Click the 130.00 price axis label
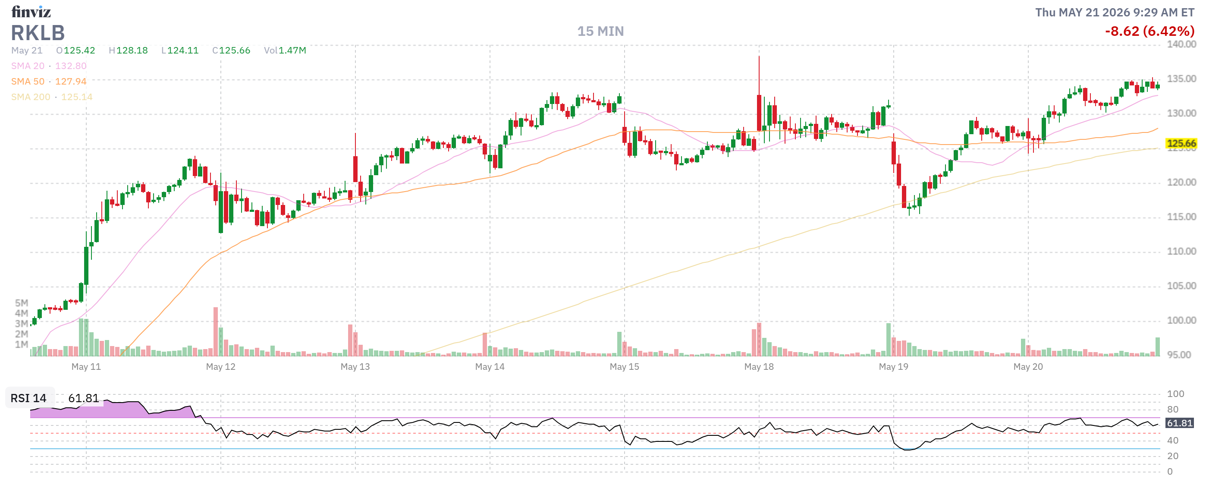This screenshot has height=485, width=1206. tap(1181, 114)
